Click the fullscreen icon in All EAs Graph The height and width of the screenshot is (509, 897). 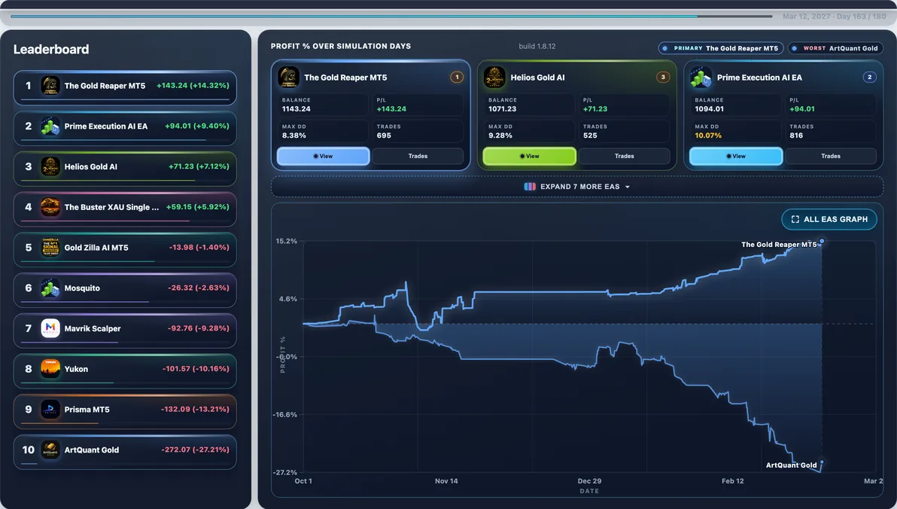[x=795, y=219]
